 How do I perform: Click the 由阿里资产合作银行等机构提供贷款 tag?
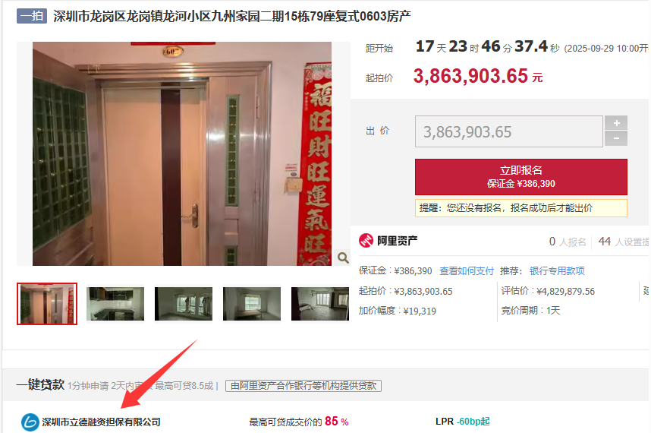303,386
